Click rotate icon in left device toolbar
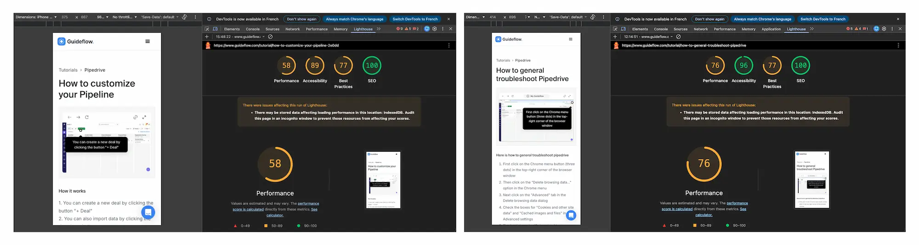Viewport: 919px width, 245px height. [184, 17]
